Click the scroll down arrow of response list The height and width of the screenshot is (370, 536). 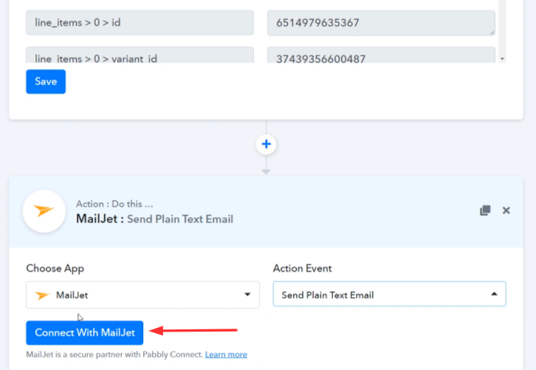pos(502,59)
